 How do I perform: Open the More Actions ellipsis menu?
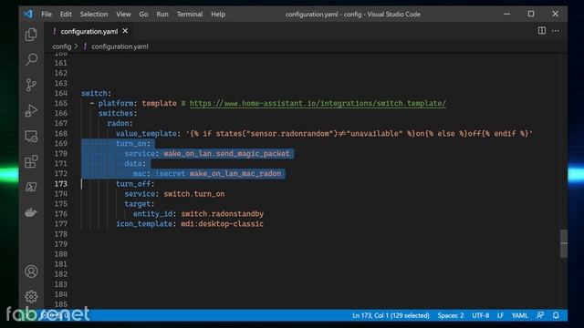556,31
